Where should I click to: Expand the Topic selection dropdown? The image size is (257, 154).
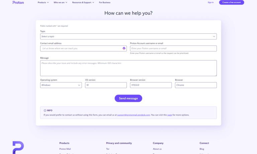(128, 36)
